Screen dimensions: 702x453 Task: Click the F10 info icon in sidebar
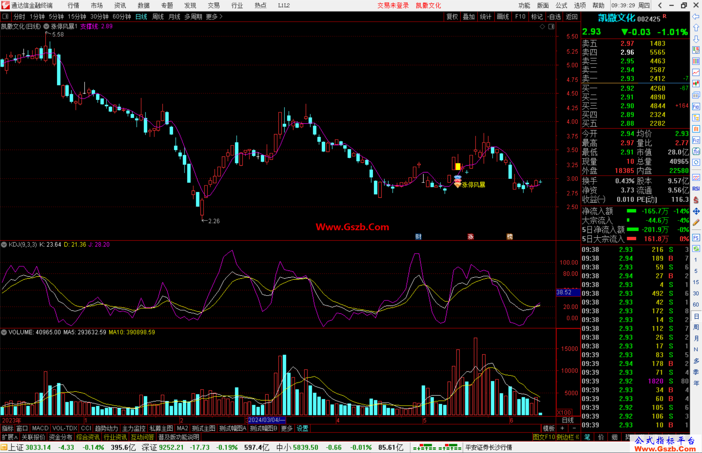tap(696, 107)
